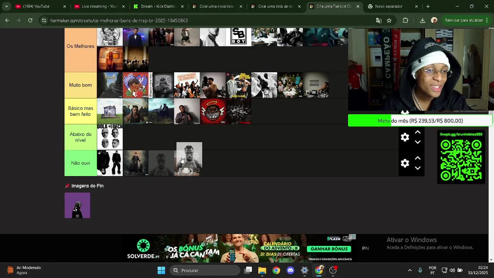494x278 pixels.
Task: Click Reiniciar para atualizar button
Action: click(x=464, y=20)
